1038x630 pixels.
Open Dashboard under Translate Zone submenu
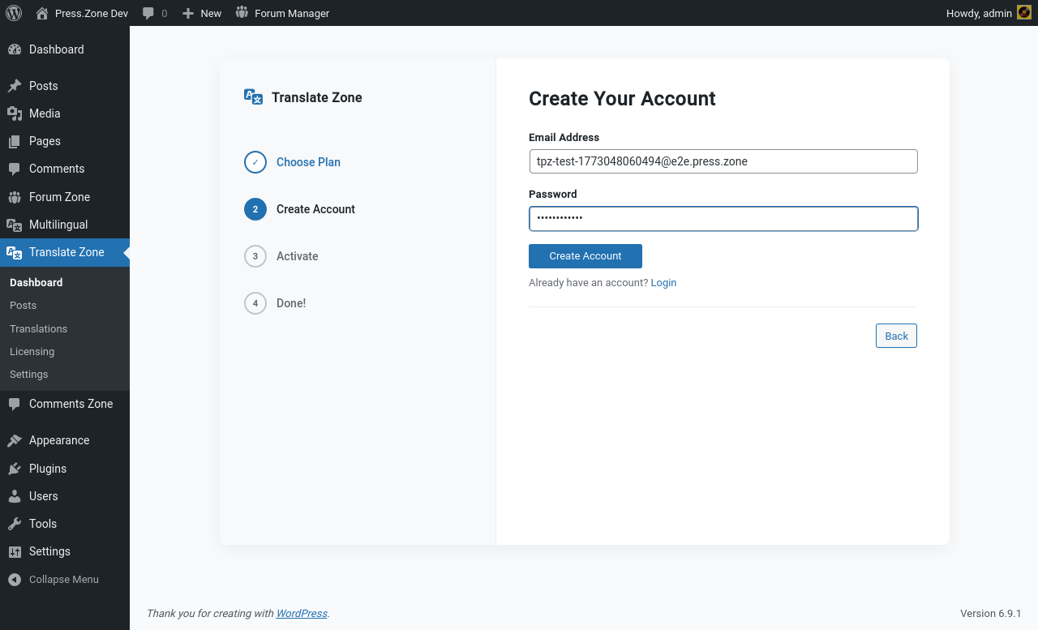[36, 282]
